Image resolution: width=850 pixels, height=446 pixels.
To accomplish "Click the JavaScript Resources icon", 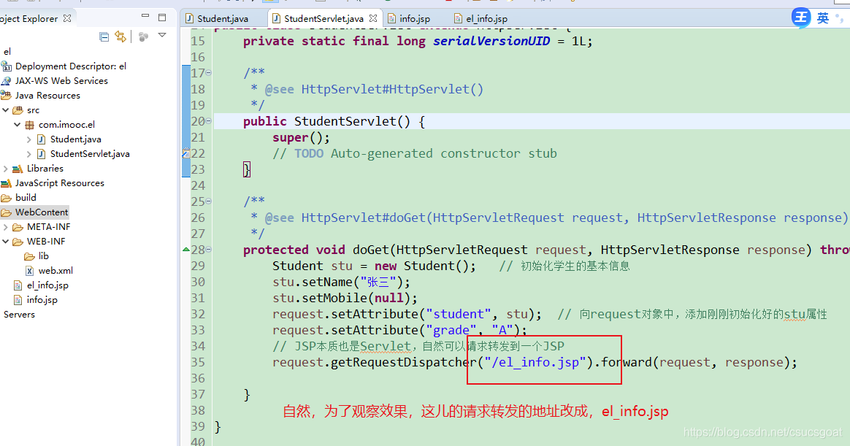I will [7, 183].
